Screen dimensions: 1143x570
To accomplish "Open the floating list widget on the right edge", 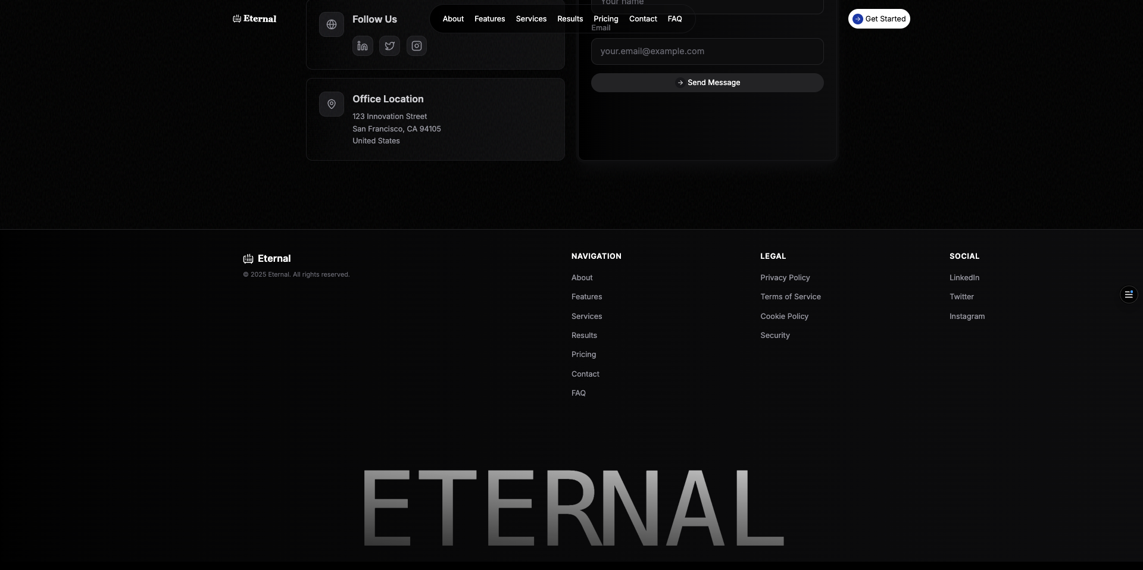I will [x=1129, y=294].
